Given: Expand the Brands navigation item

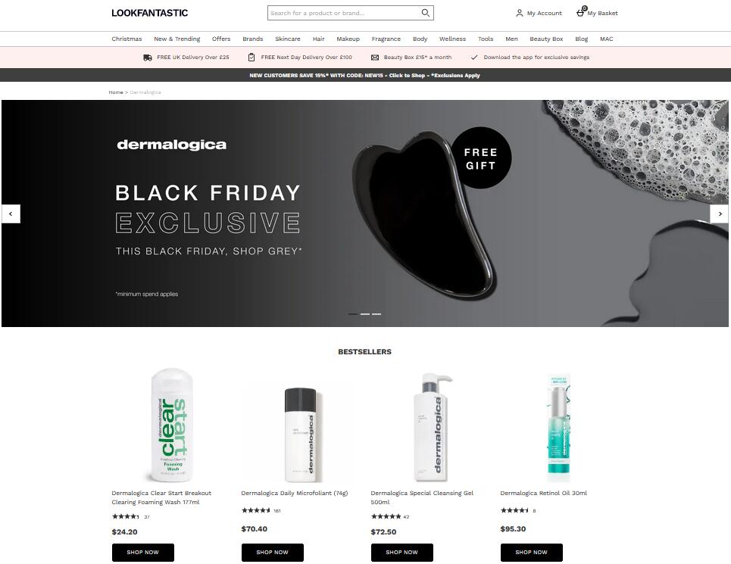Looking at the screenshot, I should 253,39.
